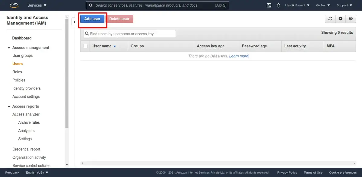Open Identity providers page
Viewport: 362px width, 177px height.
(x=27, y=88)
